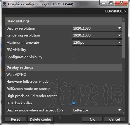This screenshot has height=125, width=130.
Task: Close the Graphics configuration window
Action: 121,3
